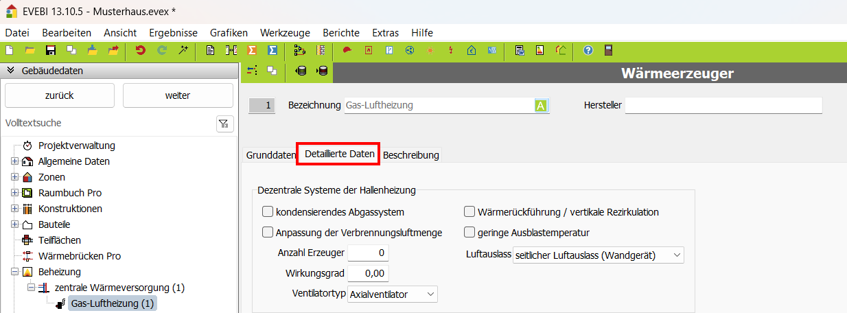Open the Luftauslass dropdown list
The height and width of the screenshot is (313, 847).
pos(599,255)
